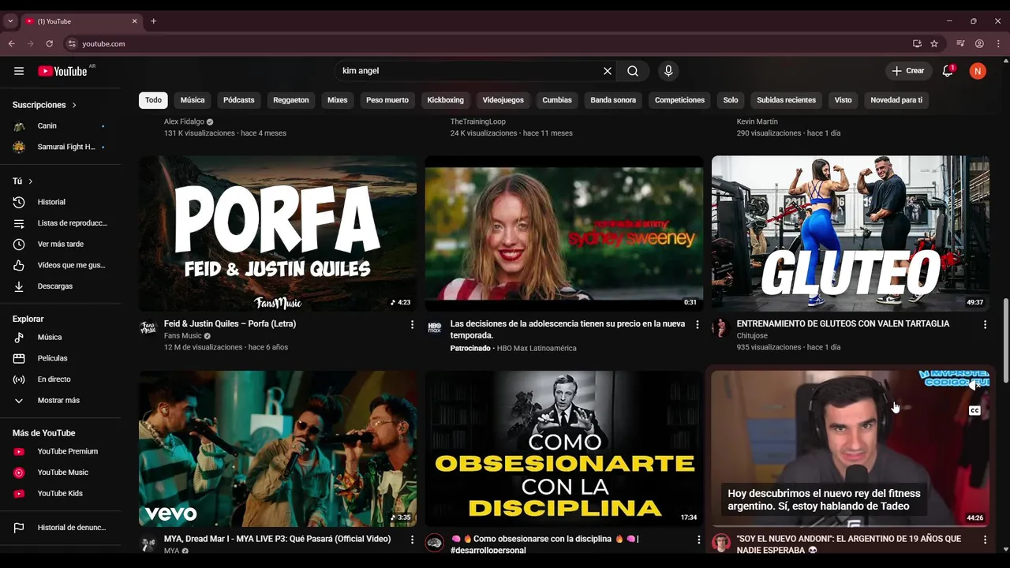Image resolution: width=1010 pixels, height=568 pixels.
Task: Reload the page in browser
Action: [49, 44]
